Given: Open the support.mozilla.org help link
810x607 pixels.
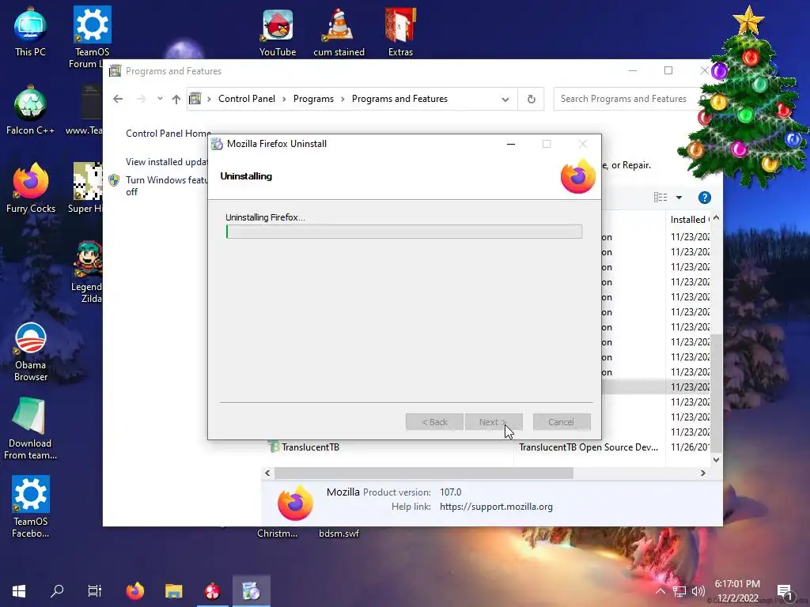Looking at the screenshot, I should click(496, 507).
